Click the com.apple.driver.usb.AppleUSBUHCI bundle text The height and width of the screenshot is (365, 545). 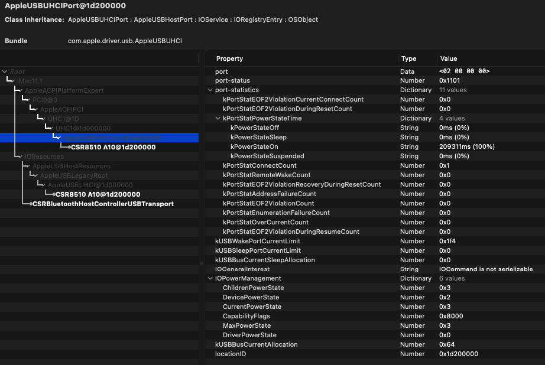[125, 41]
